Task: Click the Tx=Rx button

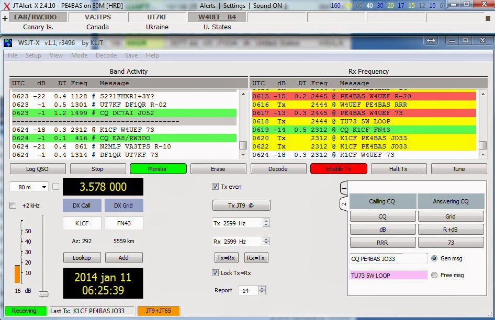Action: (226, 258)
